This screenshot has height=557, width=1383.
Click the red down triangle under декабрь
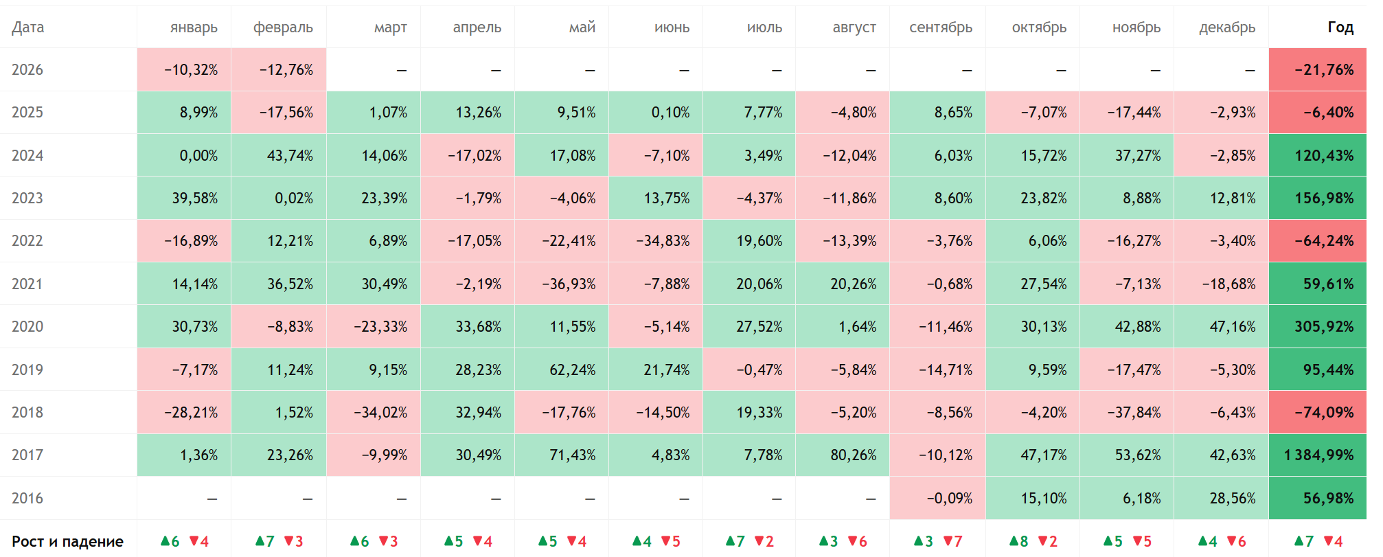(x=1231, y=541)
